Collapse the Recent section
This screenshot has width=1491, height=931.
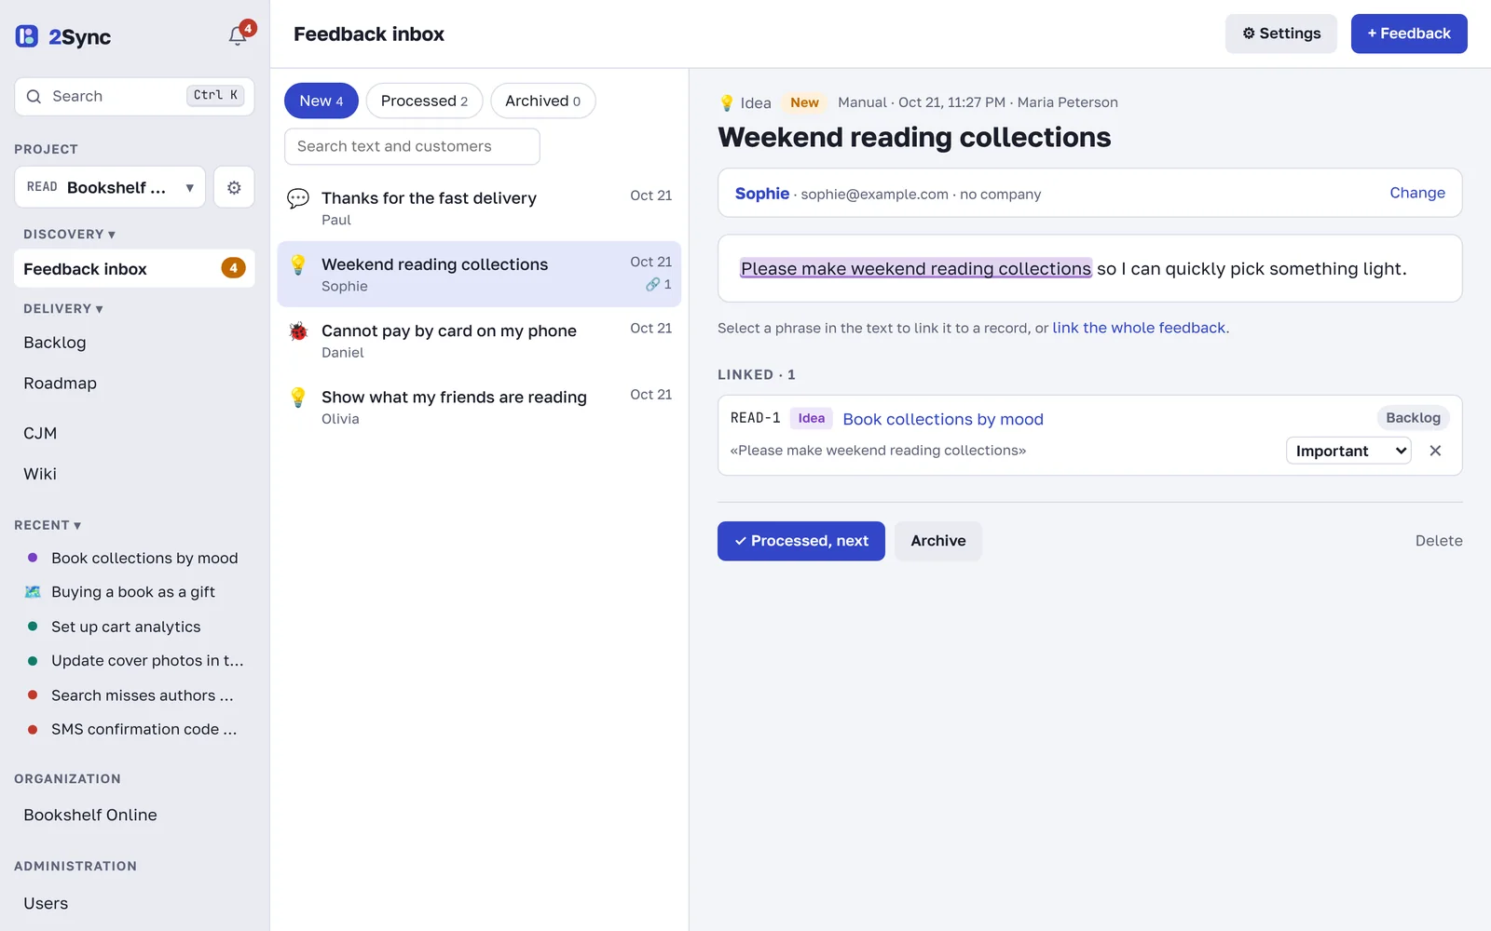click(48, 525)
